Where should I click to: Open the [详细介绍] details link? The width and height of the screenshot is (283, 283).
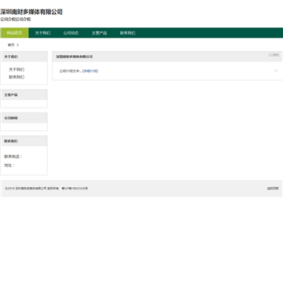point(90,71)
